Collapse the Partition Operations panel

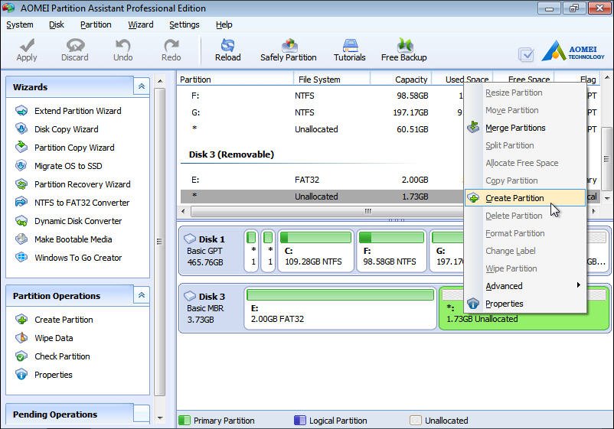142,295
